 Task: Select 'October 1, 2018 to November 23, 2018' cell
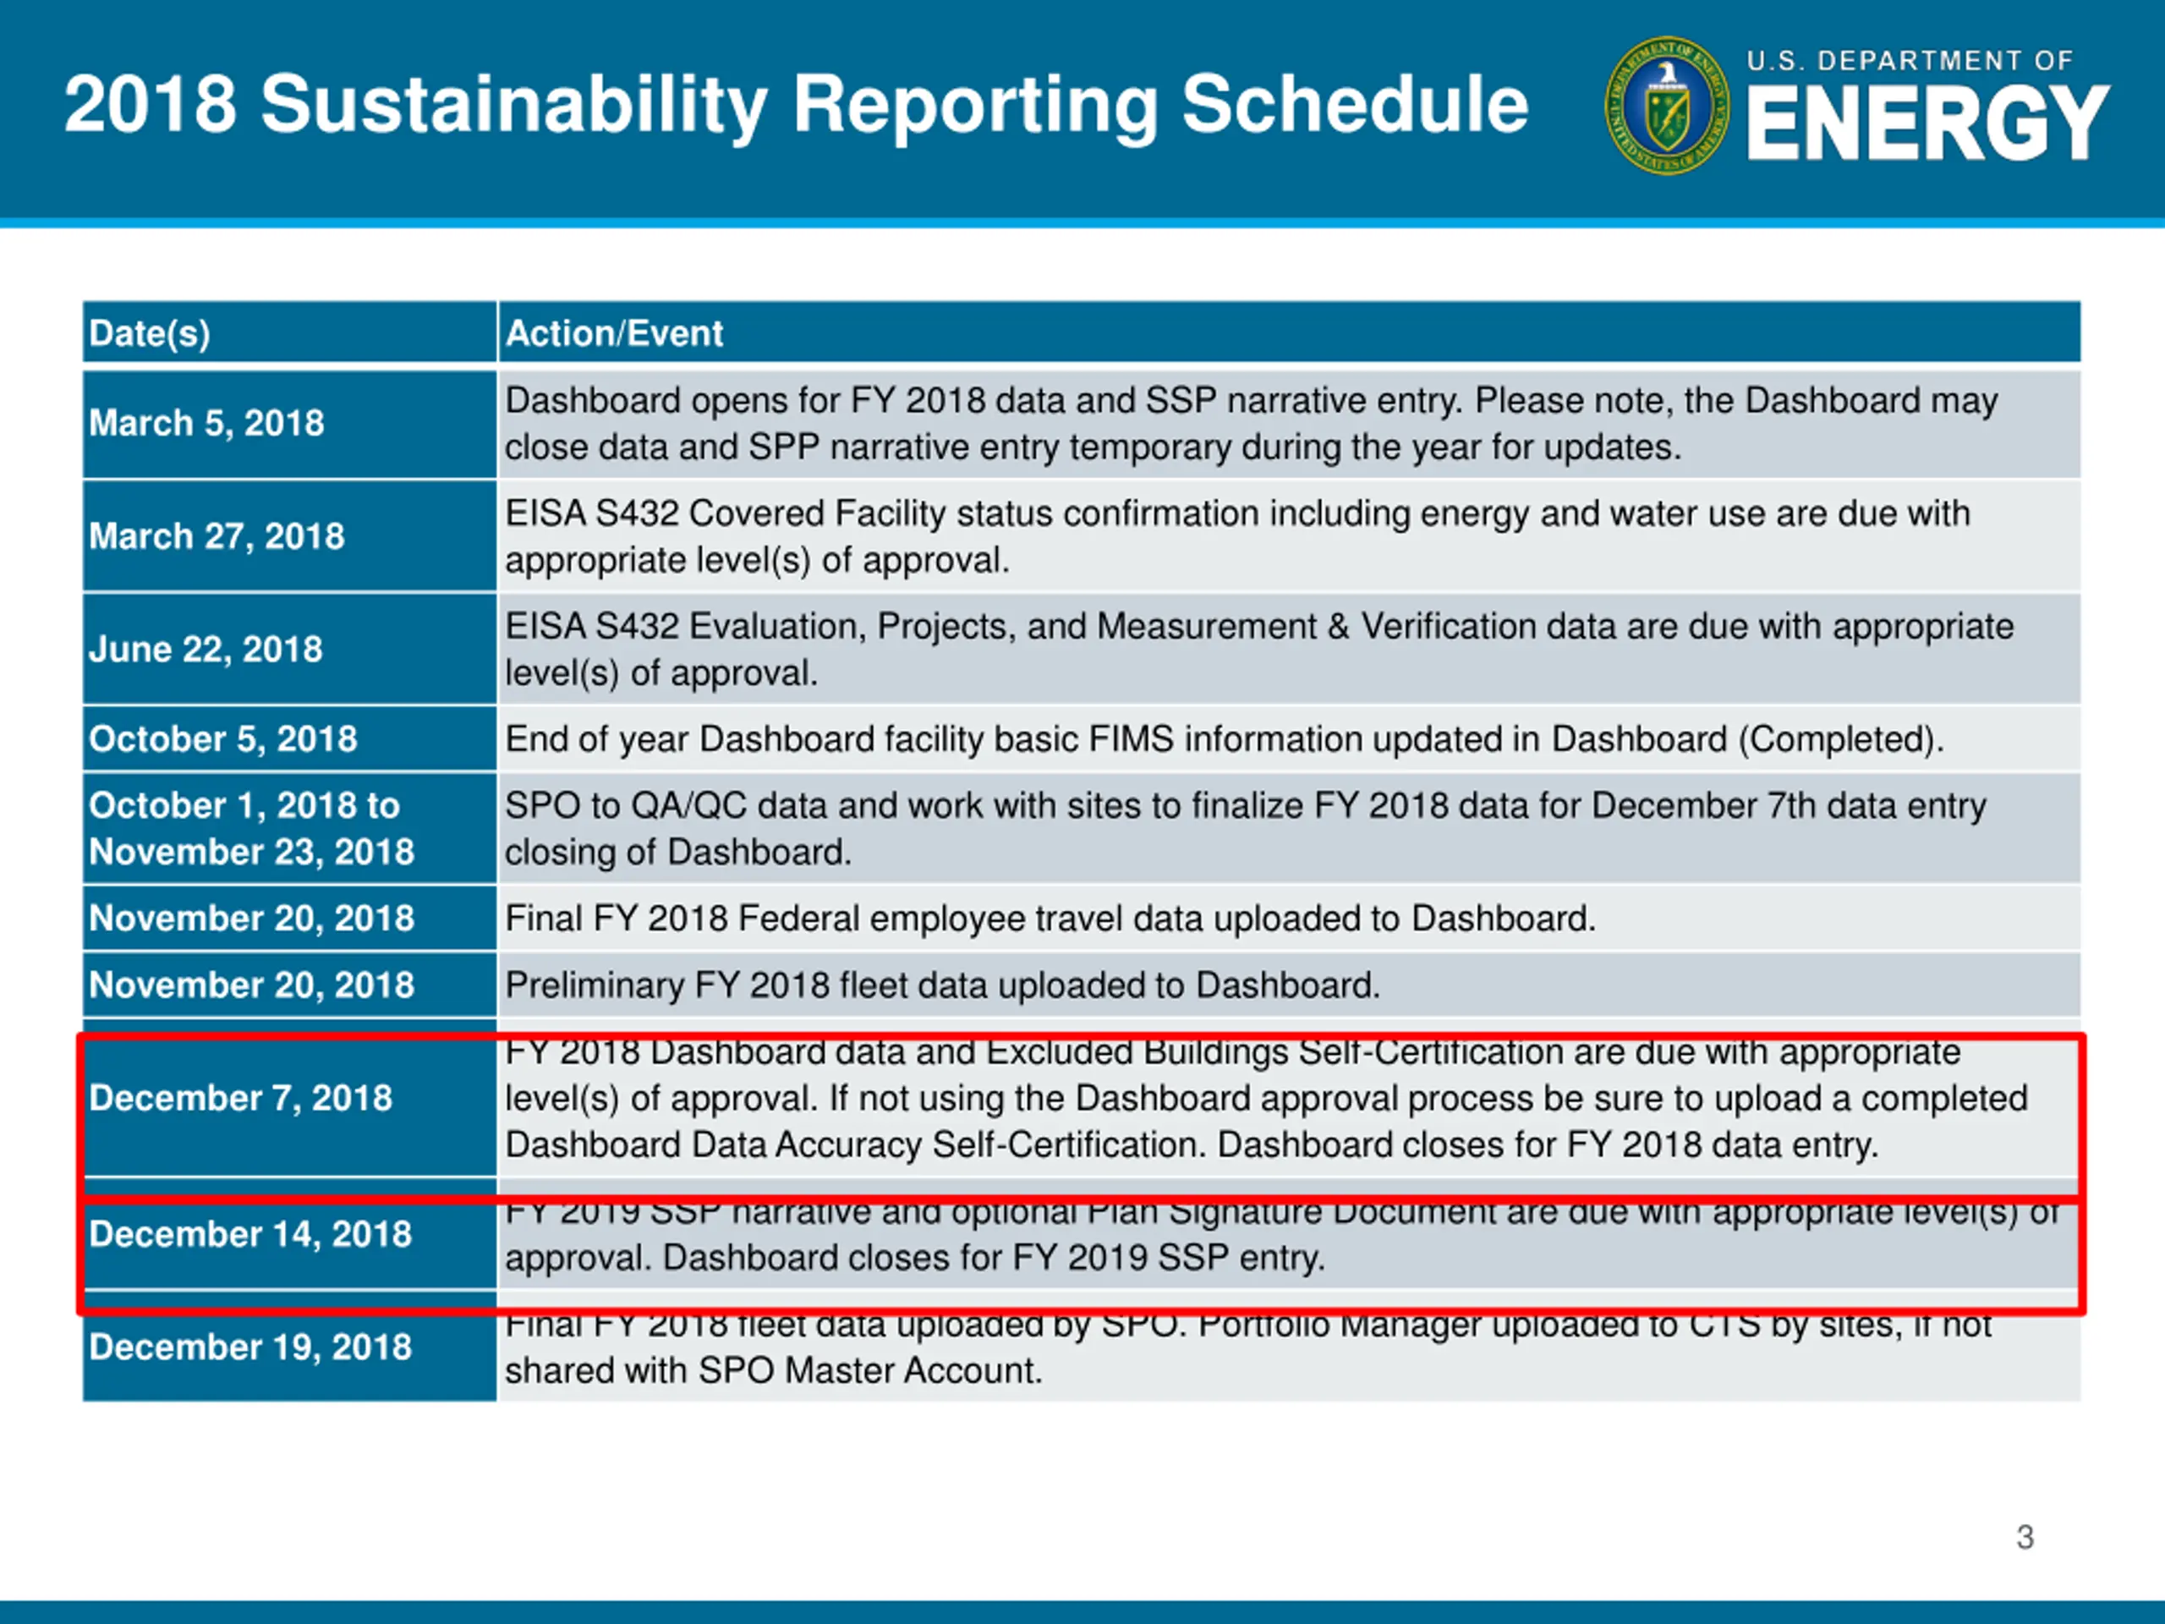(290, 828)
